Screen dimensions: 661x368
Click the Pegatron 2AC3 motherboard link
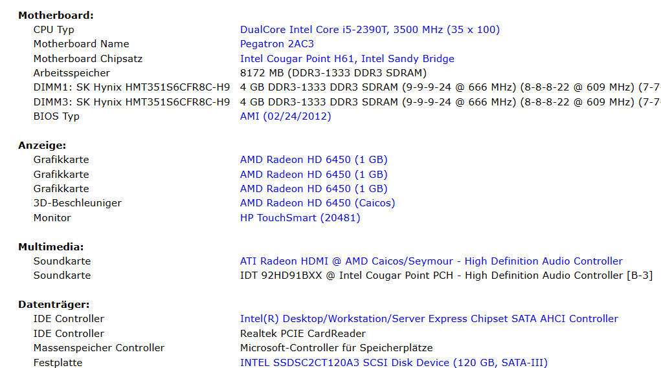click(x=277, y=44)
